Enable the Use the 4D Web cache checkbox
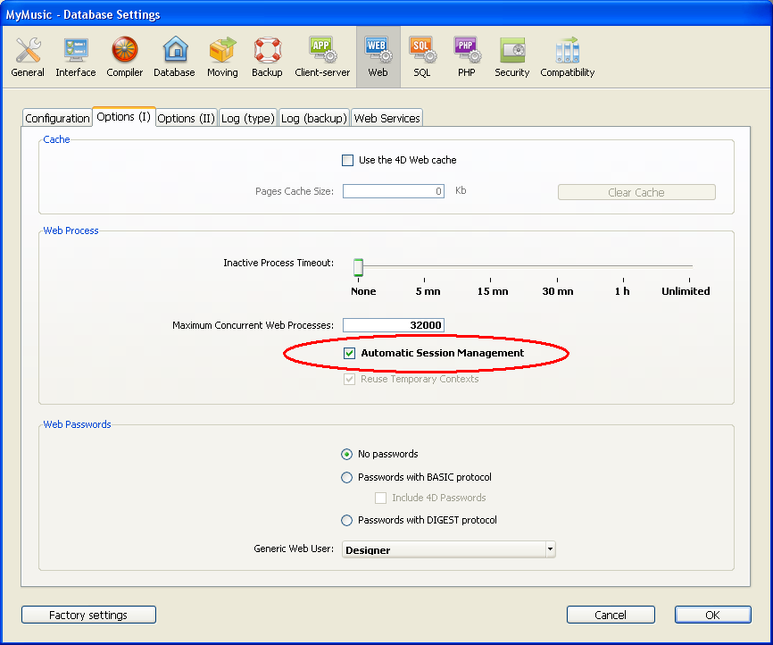Image resolution: width=773 pixels, height=645 pixels. [348, 161]
